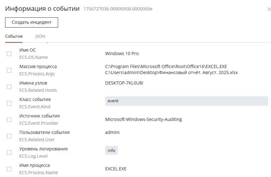Tick the Имя процесса checkbox

coord(9,169)
